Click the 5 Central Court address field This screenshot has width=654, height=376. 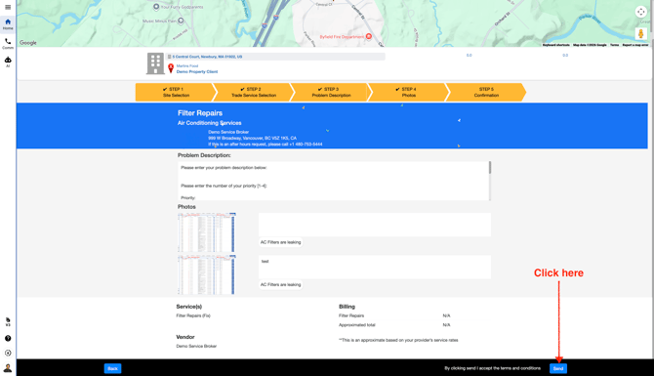coord(275,57)
